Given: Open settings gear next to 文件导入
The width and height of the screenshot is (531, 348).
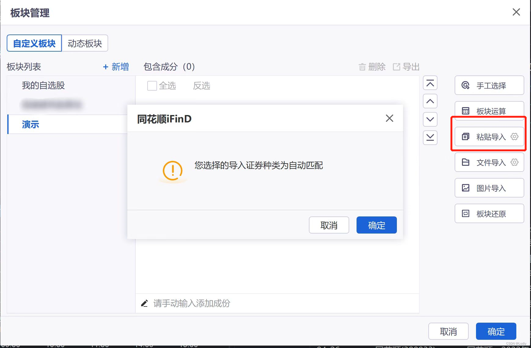Looking at the screenshot, I should (515, 162).
